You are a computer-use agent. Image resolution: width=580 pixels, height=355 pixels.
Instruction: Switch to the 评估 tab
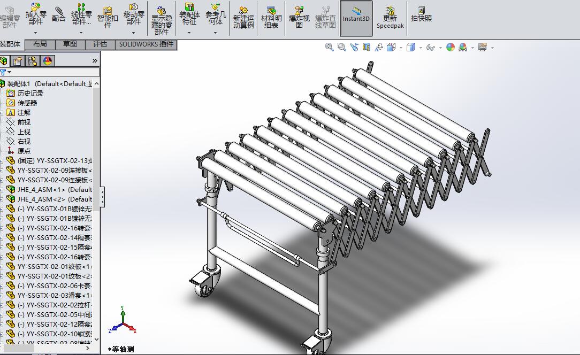coord(100,44)
